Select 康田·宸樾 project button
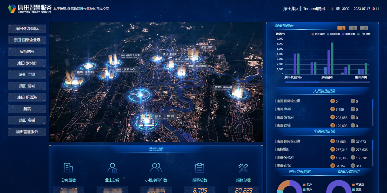The height and width of the screenshot is (193, 387). click(x=27, y=120)
